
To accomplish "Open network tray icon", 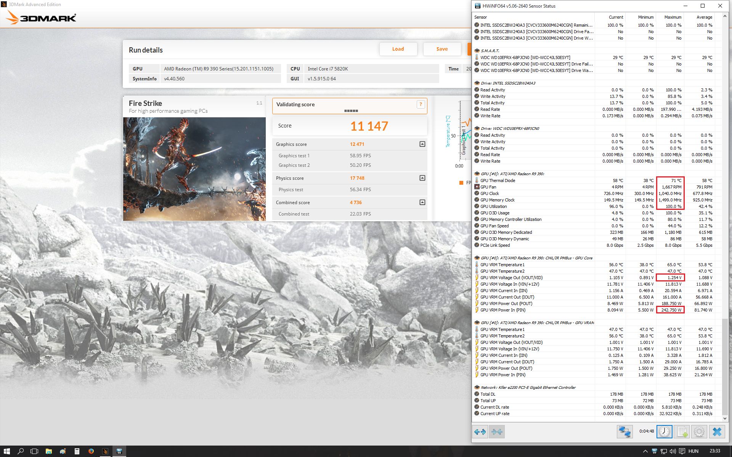I will point(664,451).
